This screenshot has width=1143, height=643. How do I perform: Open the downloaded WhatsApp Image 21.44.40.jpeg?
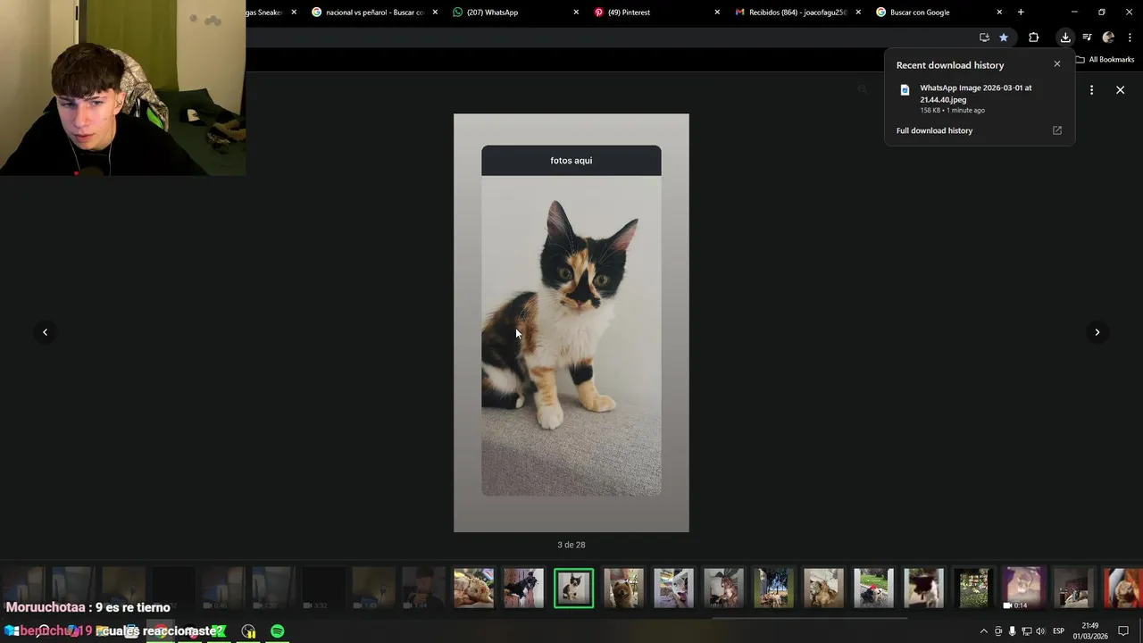[x=975, y=94]
